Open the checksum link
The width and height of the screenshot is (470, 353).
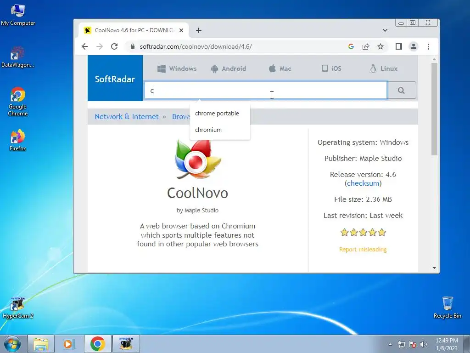click(x=363, y=183)
